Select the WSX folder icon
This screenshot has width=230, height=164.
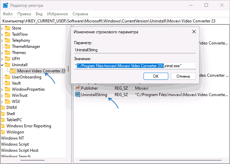coord(7,102)
